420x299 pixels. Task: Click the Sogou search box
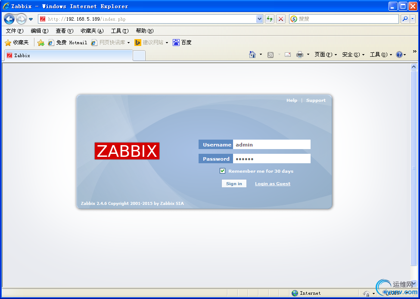[x=344, y=19]
